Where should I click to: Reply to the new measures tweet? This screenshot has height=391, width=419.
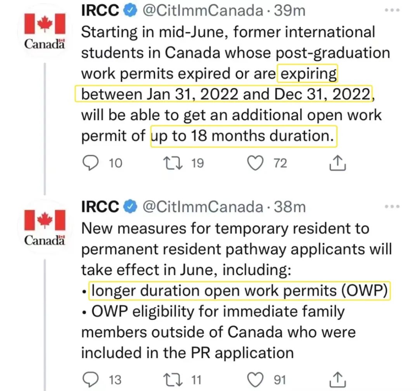coord(92,379)
